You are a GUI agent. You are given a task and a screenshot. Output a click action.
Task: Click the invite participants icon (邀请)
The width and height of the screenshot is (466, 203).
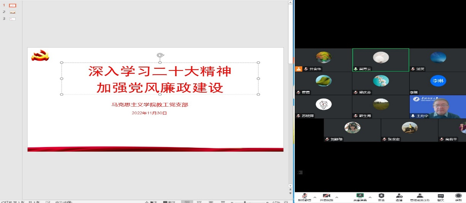coord(399,196)
